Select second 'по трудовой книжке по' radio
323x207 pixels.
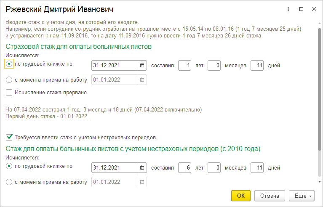click(9, 166)
